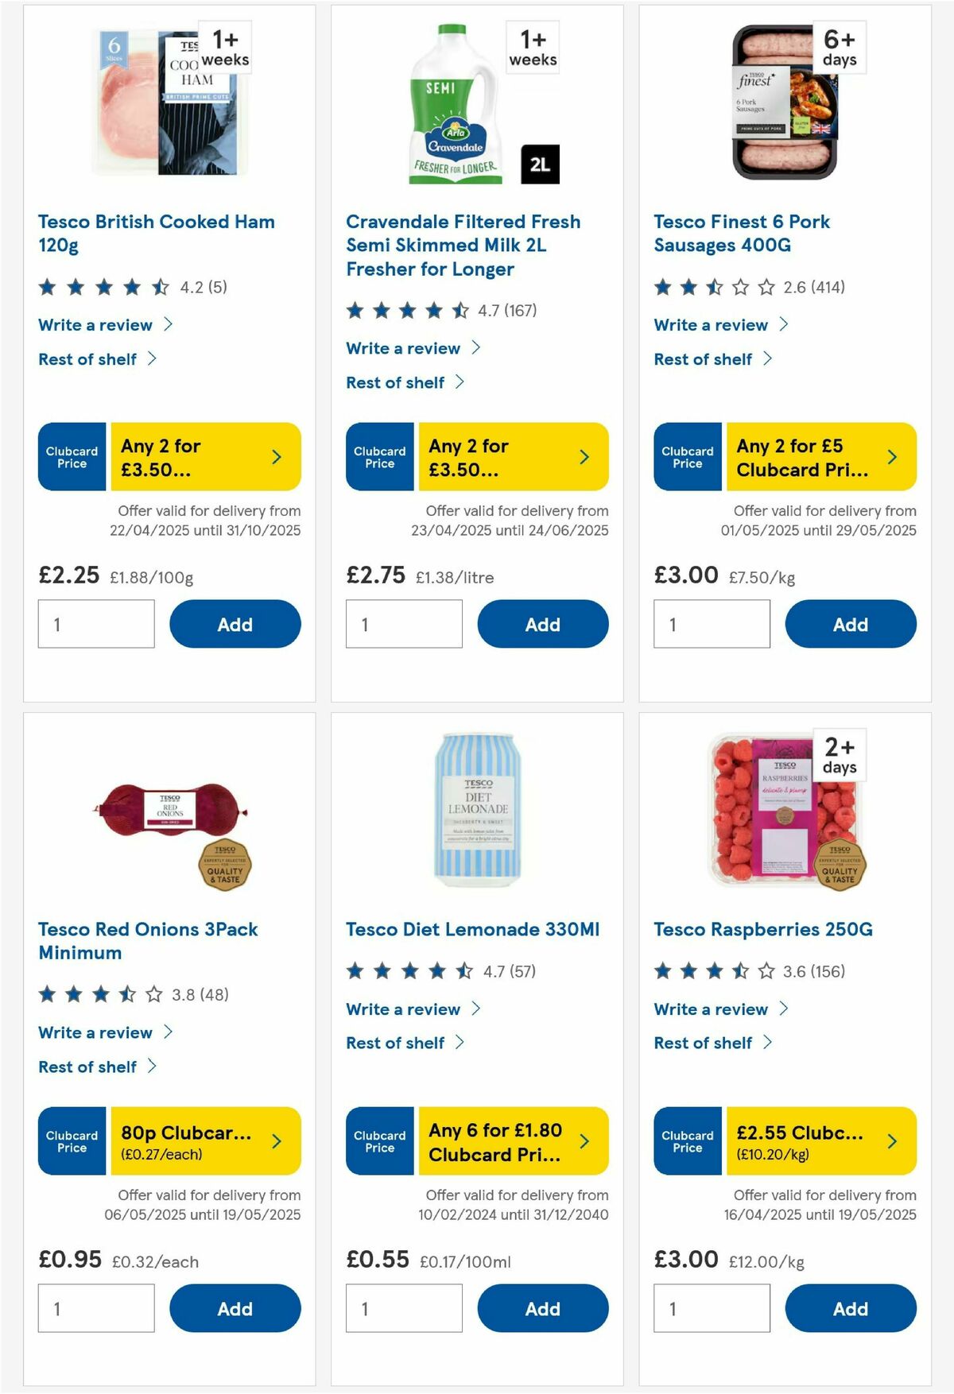This screenshot has width=954, height=1394.
Task: Add Tesco Diet Lemonade to basket
Action: click(x=542, y=1308)
